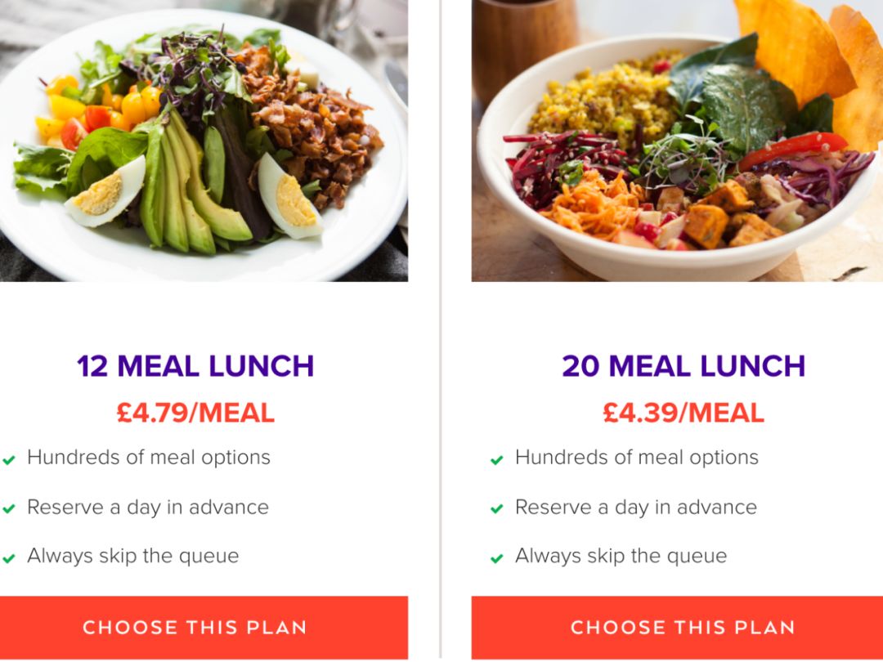
Task: Click 'Reserve a day in advance' under 20 Meal Lunch
Action: (x=636, y=507)
